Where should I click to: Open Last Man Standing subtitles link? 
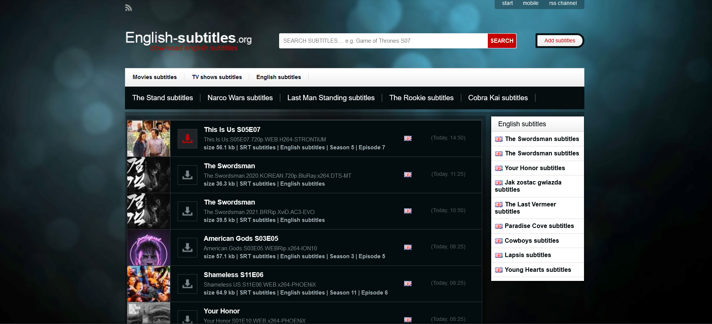click(x=331, y=98)
